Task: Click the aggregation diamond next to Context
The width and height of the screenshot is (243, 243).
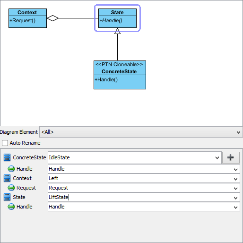Action: 52,18
